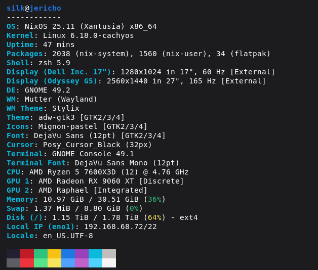Click the "GPU 1" label text
Viewport: 318px width, 270px height.
click(18, 181)
